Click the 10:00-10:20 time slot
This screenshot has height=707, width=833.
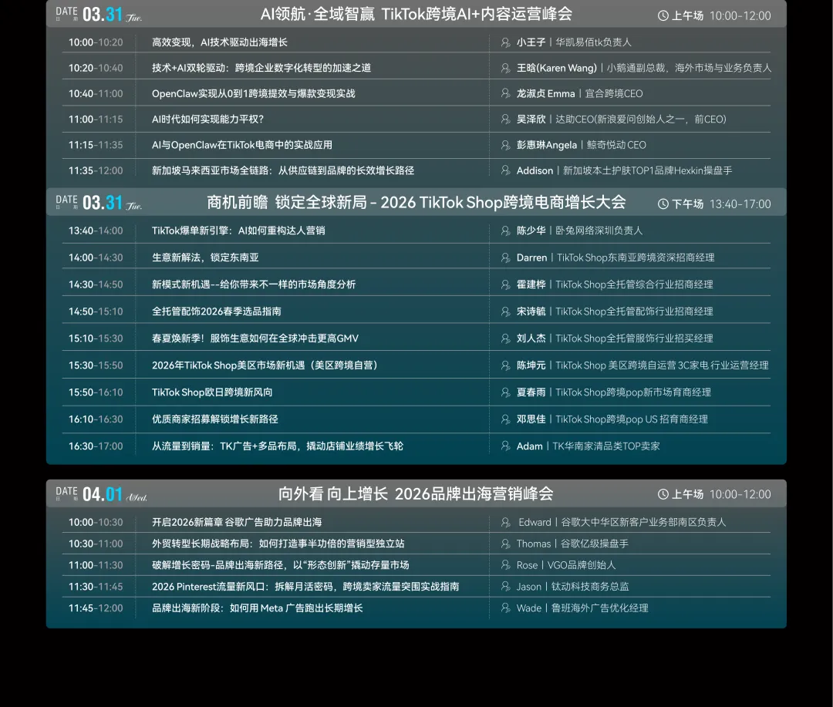coord(96,42)
